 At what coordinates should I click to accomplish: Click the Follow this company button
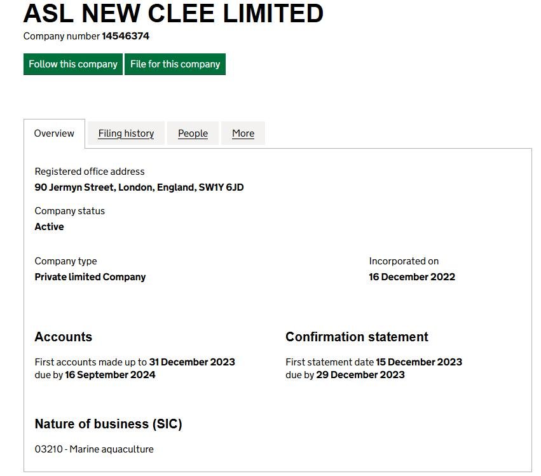72,64
